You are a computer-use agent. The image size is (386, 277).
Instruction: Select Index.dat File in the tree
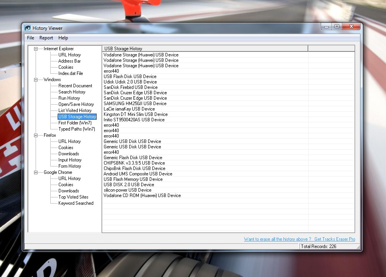[x=71, y=73]
